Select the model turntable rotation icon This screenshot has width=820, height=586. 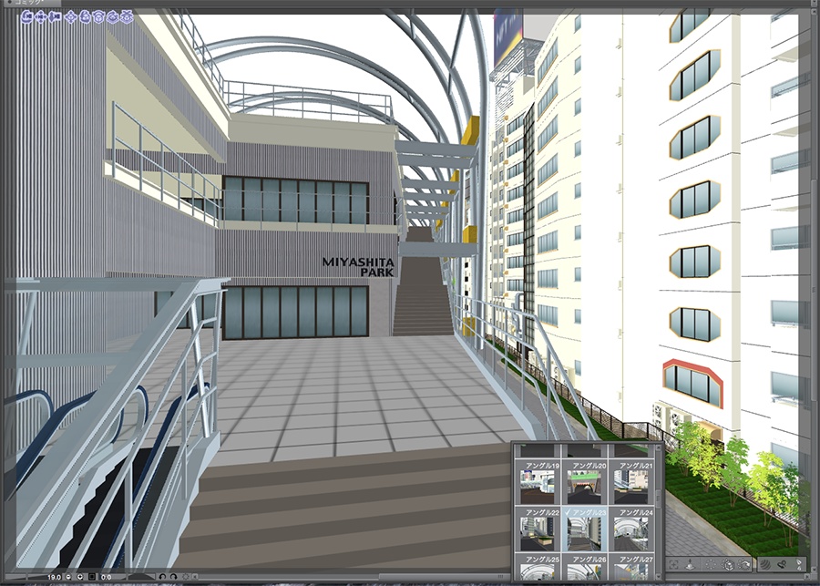(x=113, y=16)
